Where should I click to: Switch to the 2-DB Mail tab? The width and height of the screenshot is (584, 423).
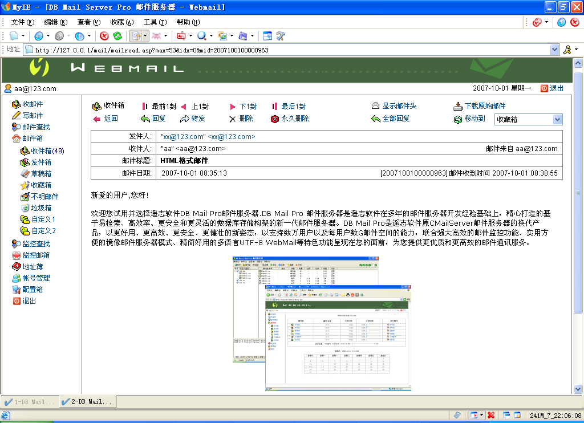tap(87, 402)
